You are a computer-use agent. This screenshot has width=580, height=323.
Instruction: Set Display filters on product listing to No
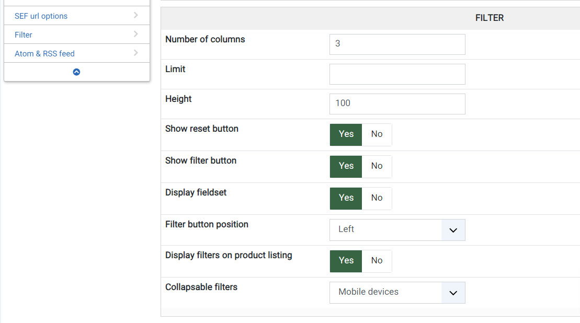coord(377,261)
